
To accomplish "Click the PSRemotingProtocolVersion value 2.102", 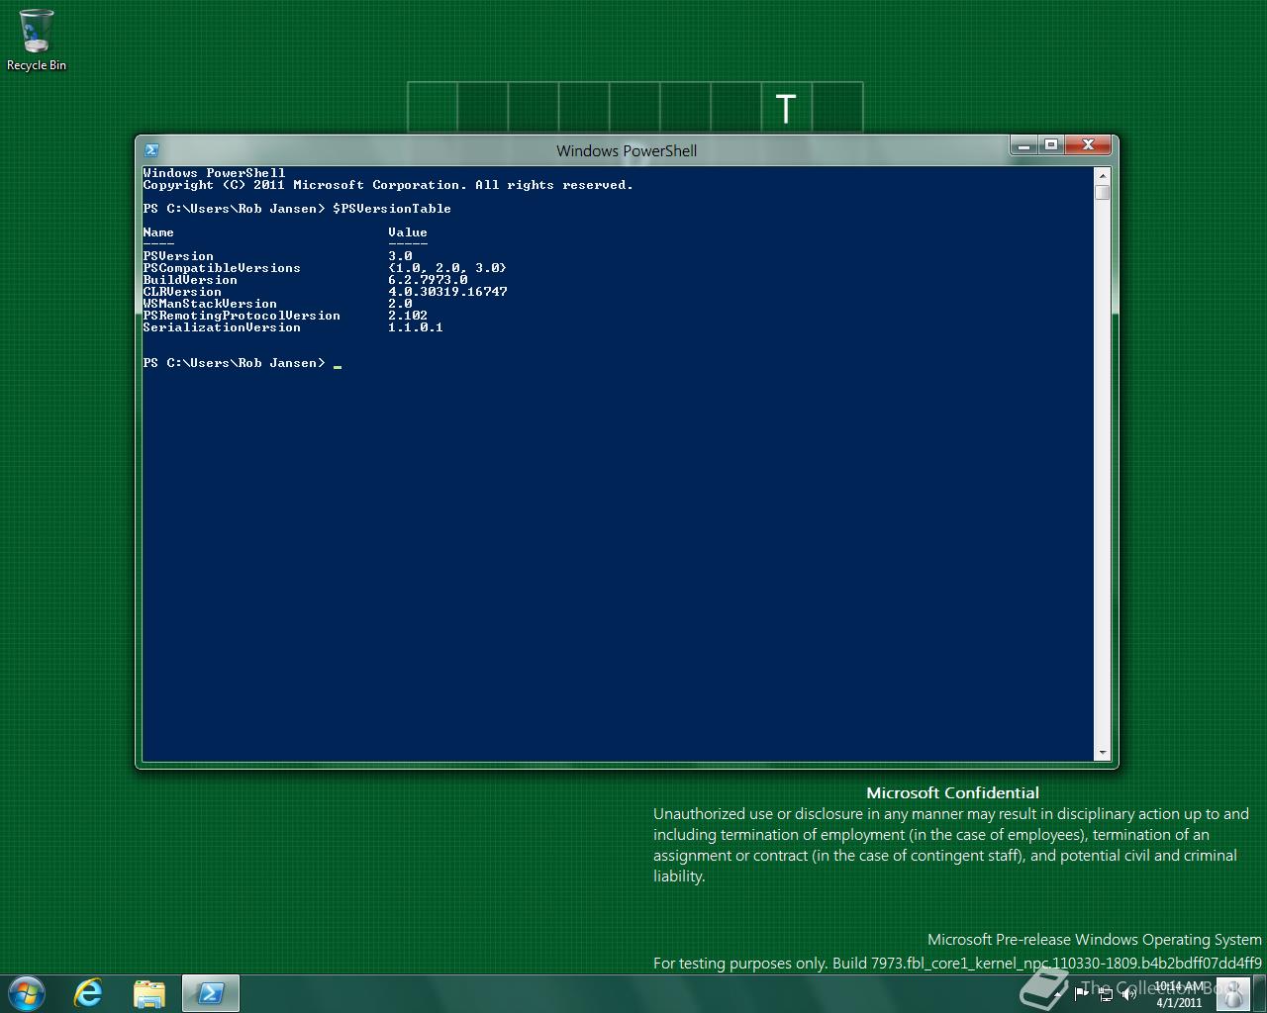I will 408,316.
